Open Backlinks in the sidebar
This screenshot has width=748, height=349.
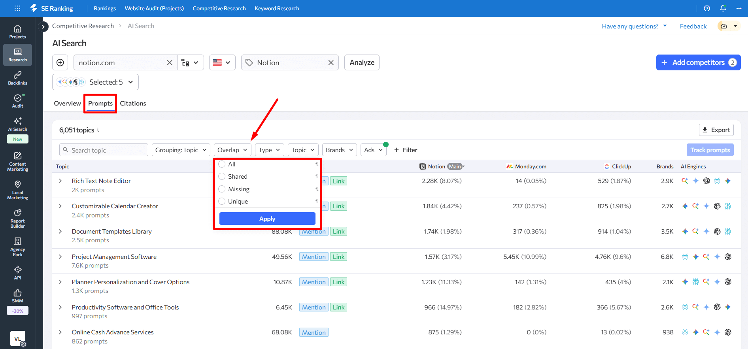coord(17,78)
